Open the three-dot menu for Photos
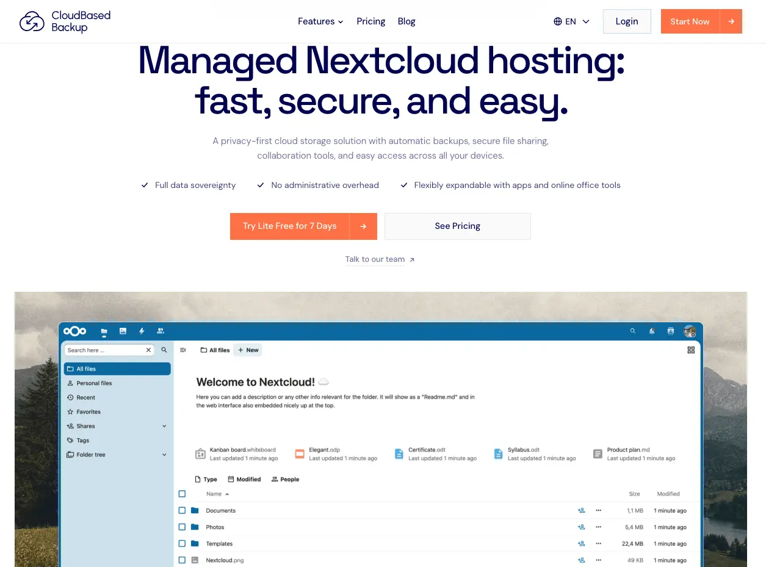Screen dimensions: 766x567 pos(599,527)
